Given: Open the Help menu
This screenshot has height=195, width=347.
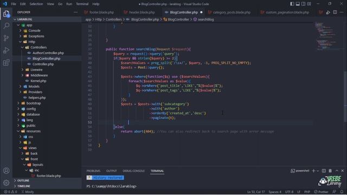Looking at the screenshot, I should (96, 4).
